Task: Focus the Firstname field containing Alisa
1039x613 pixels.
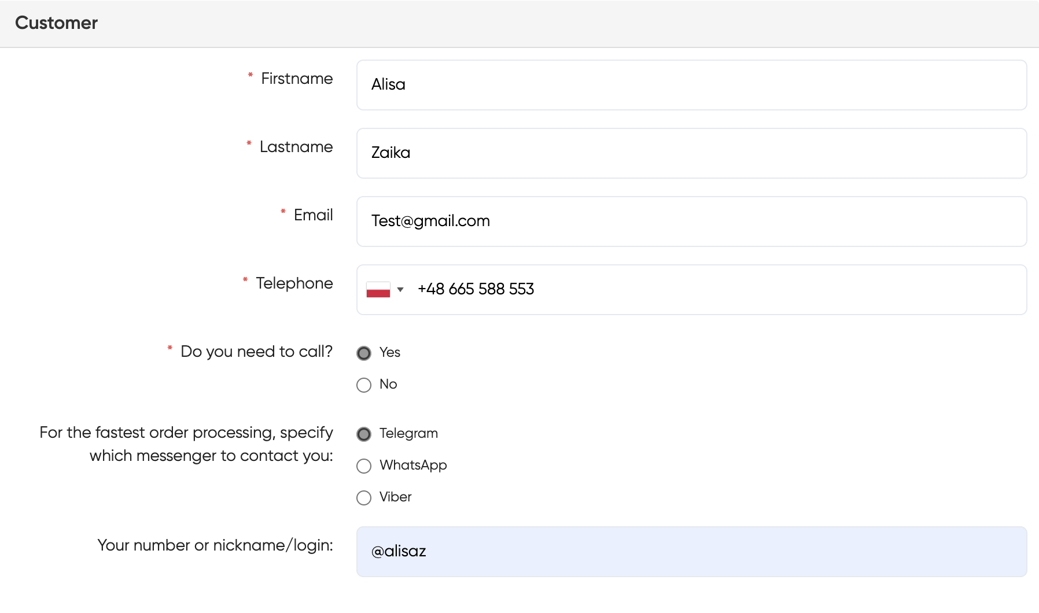Action: (x=691, y=85)
